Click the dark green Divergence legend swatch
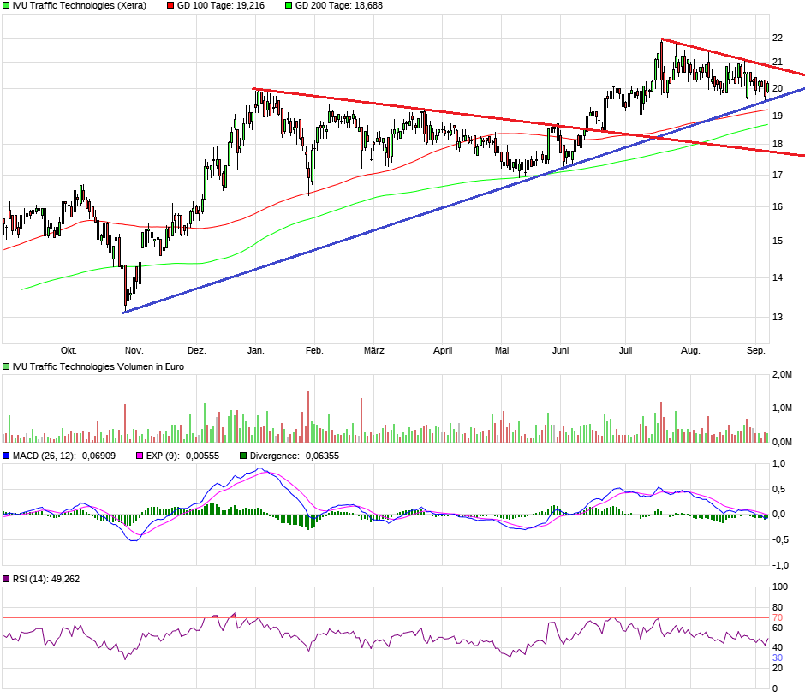 (x=243, y=456)
